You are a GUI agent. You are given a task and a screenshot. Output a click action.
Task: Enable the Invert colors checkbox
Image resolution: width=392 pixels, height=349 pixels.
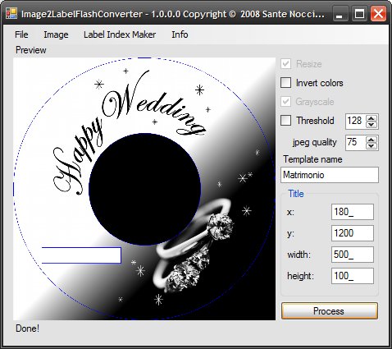[x=285, y=83]
